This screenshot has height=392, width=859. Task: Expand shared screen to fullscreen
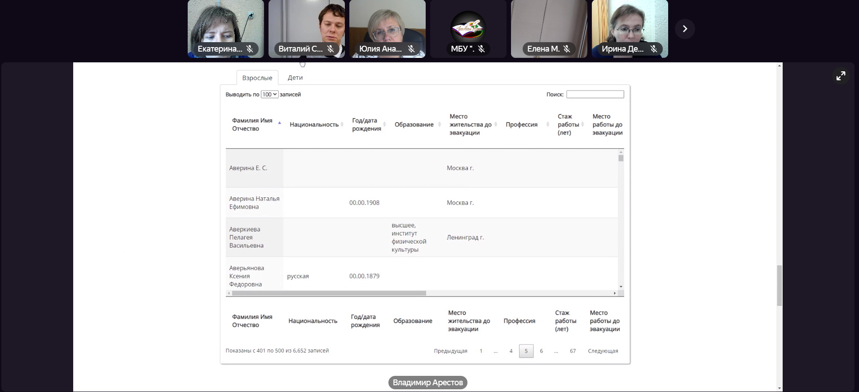841,76
